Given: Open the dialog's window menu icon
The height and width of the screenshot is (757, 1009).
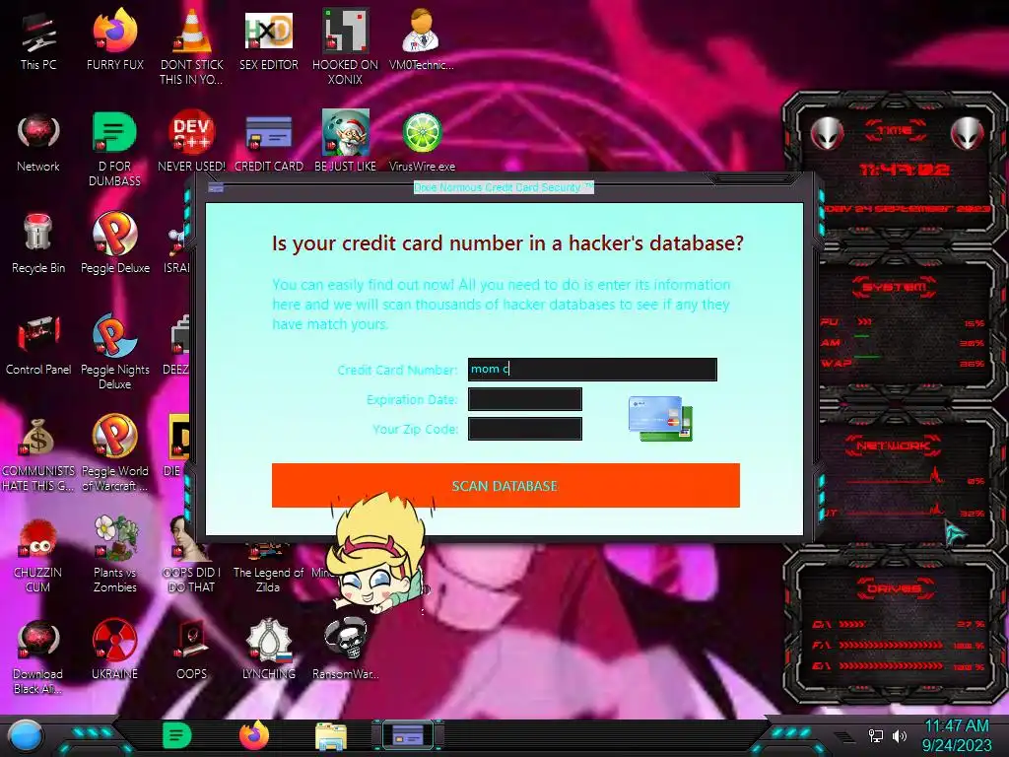Looking at the screenshot, I should click(216, 187).
